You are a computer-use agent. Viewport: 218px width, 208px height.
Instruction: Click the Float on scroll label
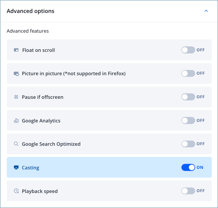tap(38, 50)
